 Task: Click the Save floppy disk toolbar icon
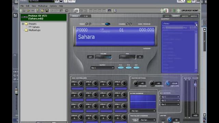47,11
